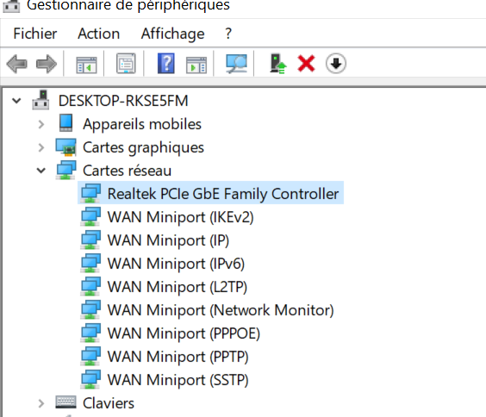486x417 pixels.
Task: Toggle the console tree pane icon
Action: [86, 65]
